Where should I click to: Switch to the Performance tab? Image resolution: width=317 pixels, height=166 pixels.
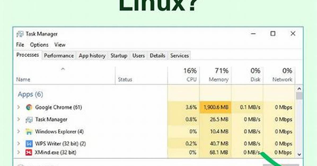[x=59, y=56]
